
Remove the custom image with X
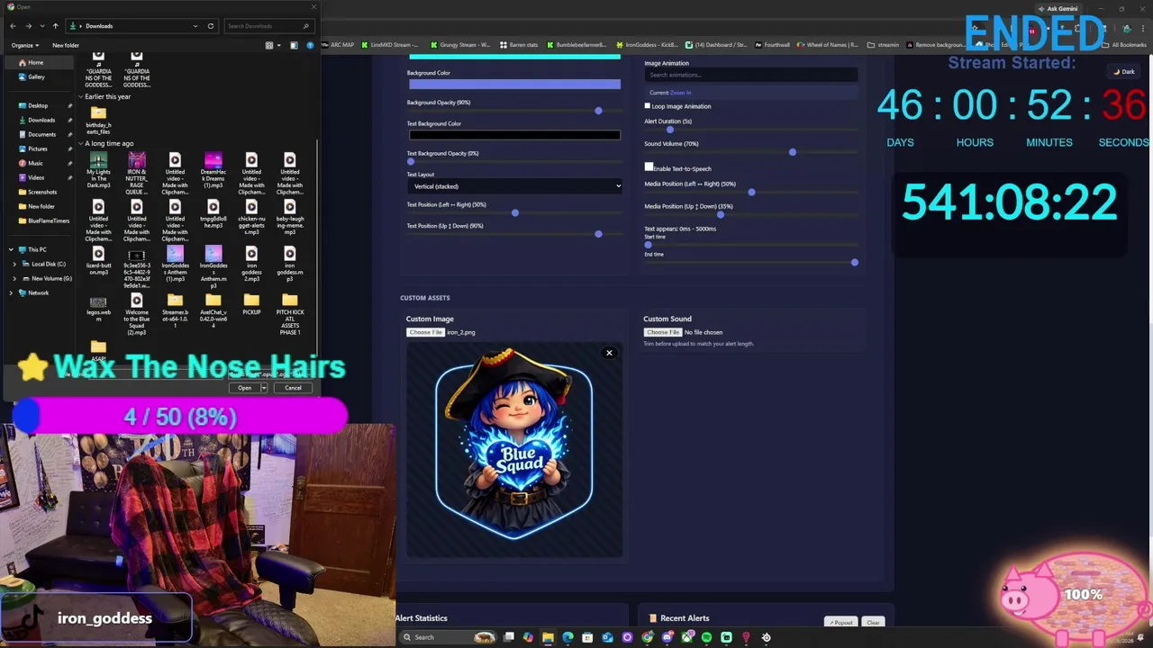point(609,353)
